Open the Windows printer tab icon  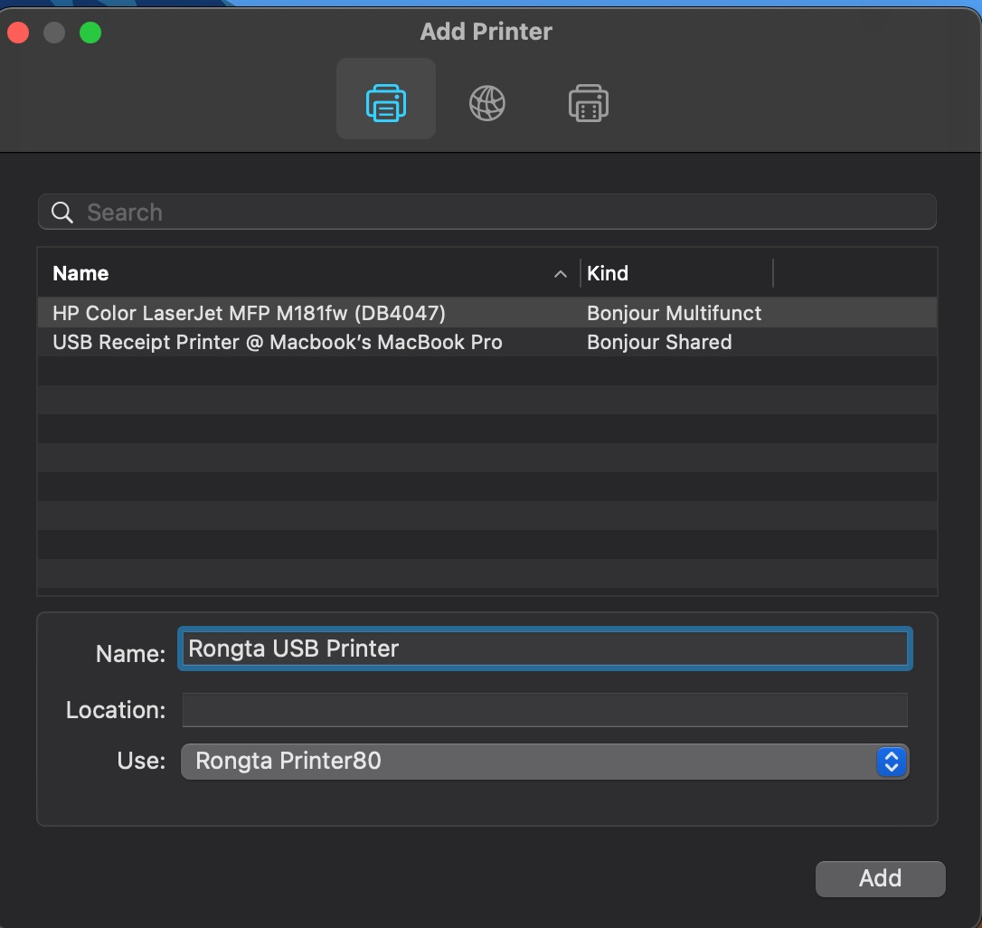(588, 103)
